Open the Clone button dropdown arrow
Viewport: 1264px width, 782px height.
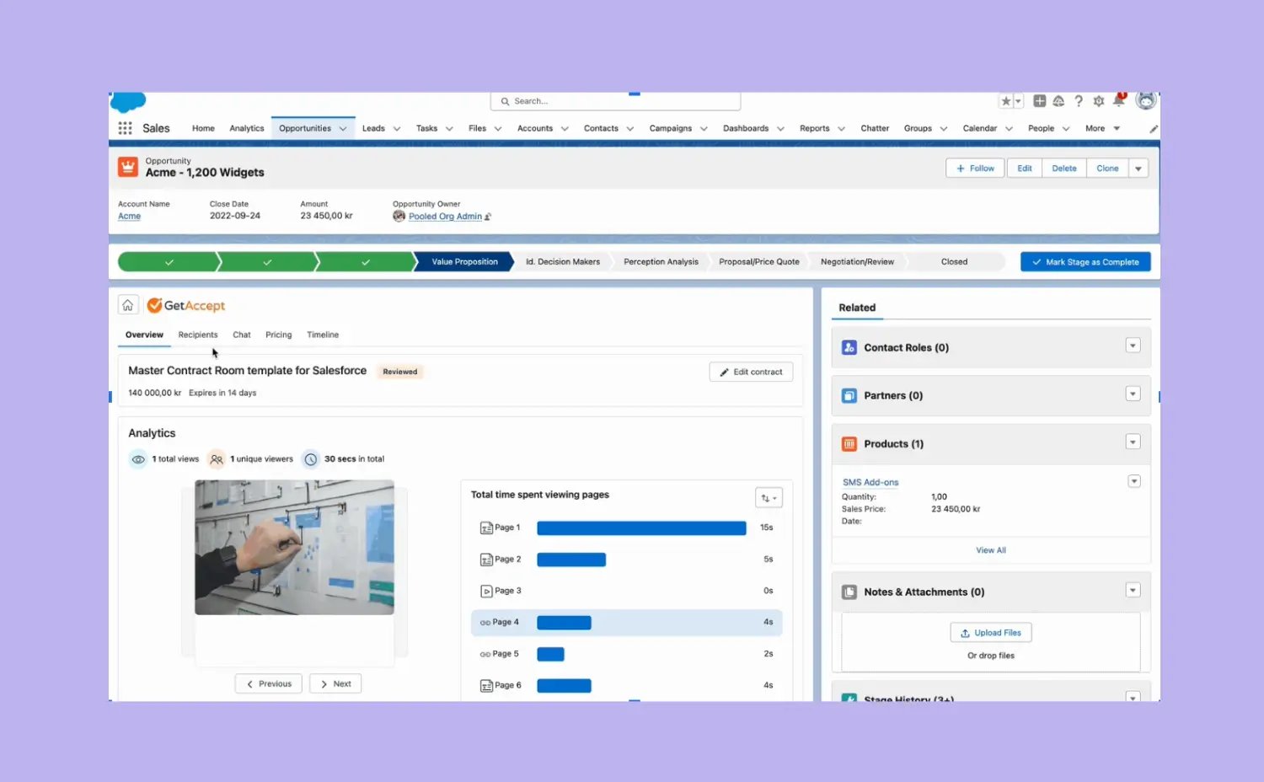coord(1138,168)
